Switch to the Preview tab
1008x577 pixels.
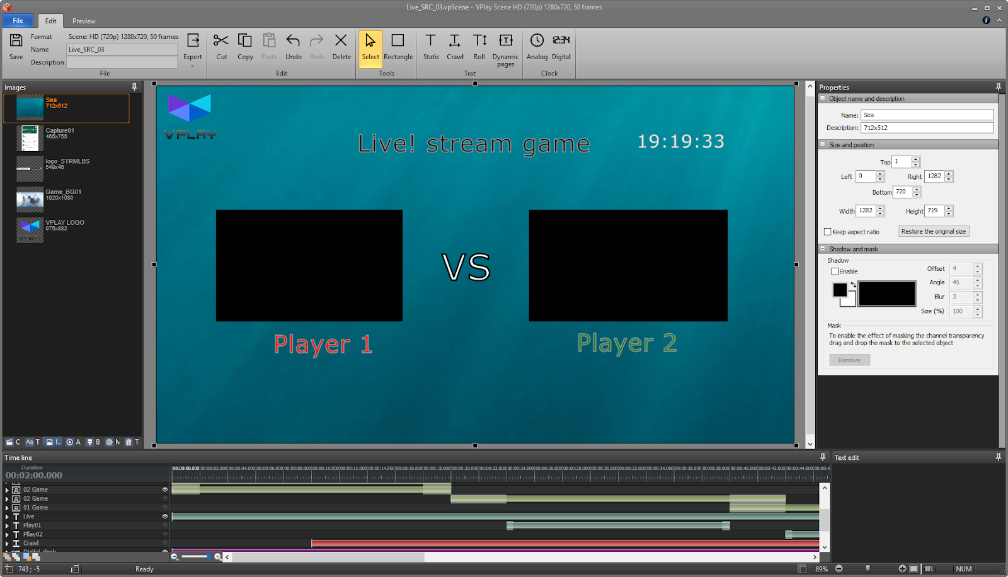coord(83,20)
